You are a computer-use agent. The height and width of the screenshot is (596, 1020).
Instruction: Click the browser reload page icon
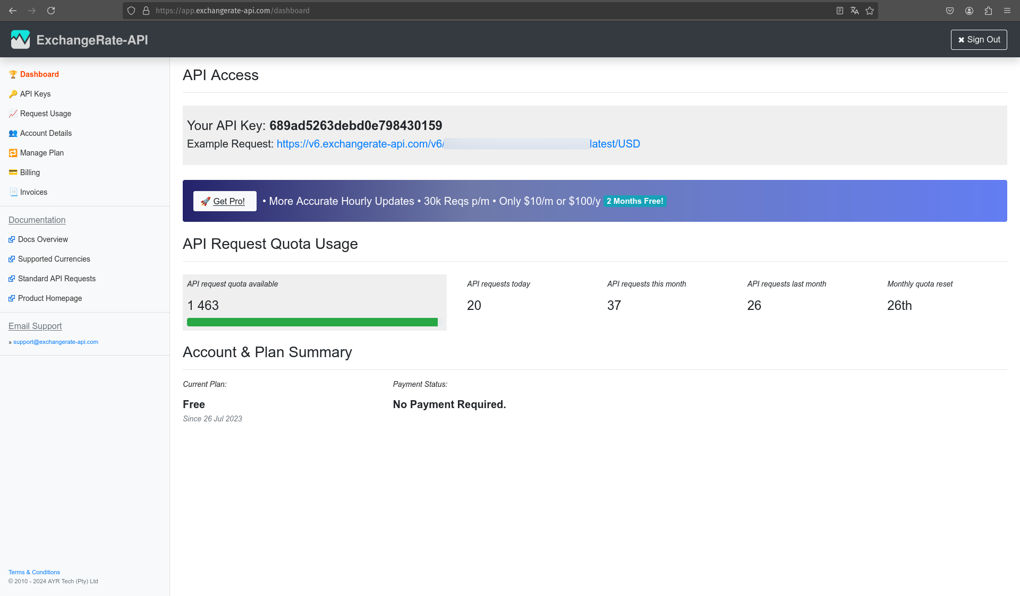pyautogui.click(x=51, y=11)
